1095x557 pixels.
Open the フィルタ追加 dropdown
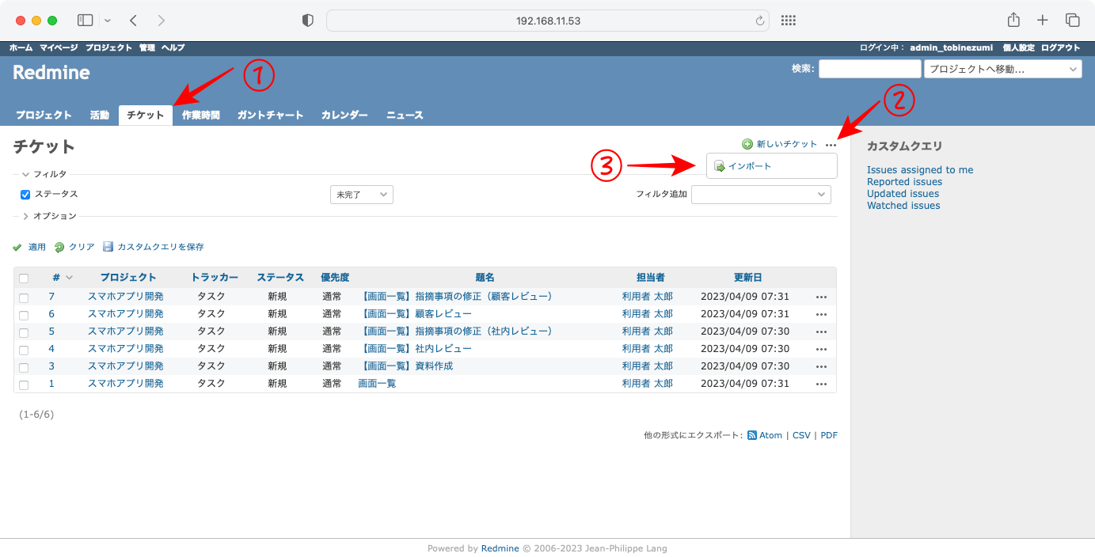[761, 194]
